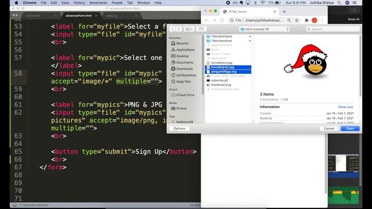
Task: Open the Apple menu
Action: (16, 3)
